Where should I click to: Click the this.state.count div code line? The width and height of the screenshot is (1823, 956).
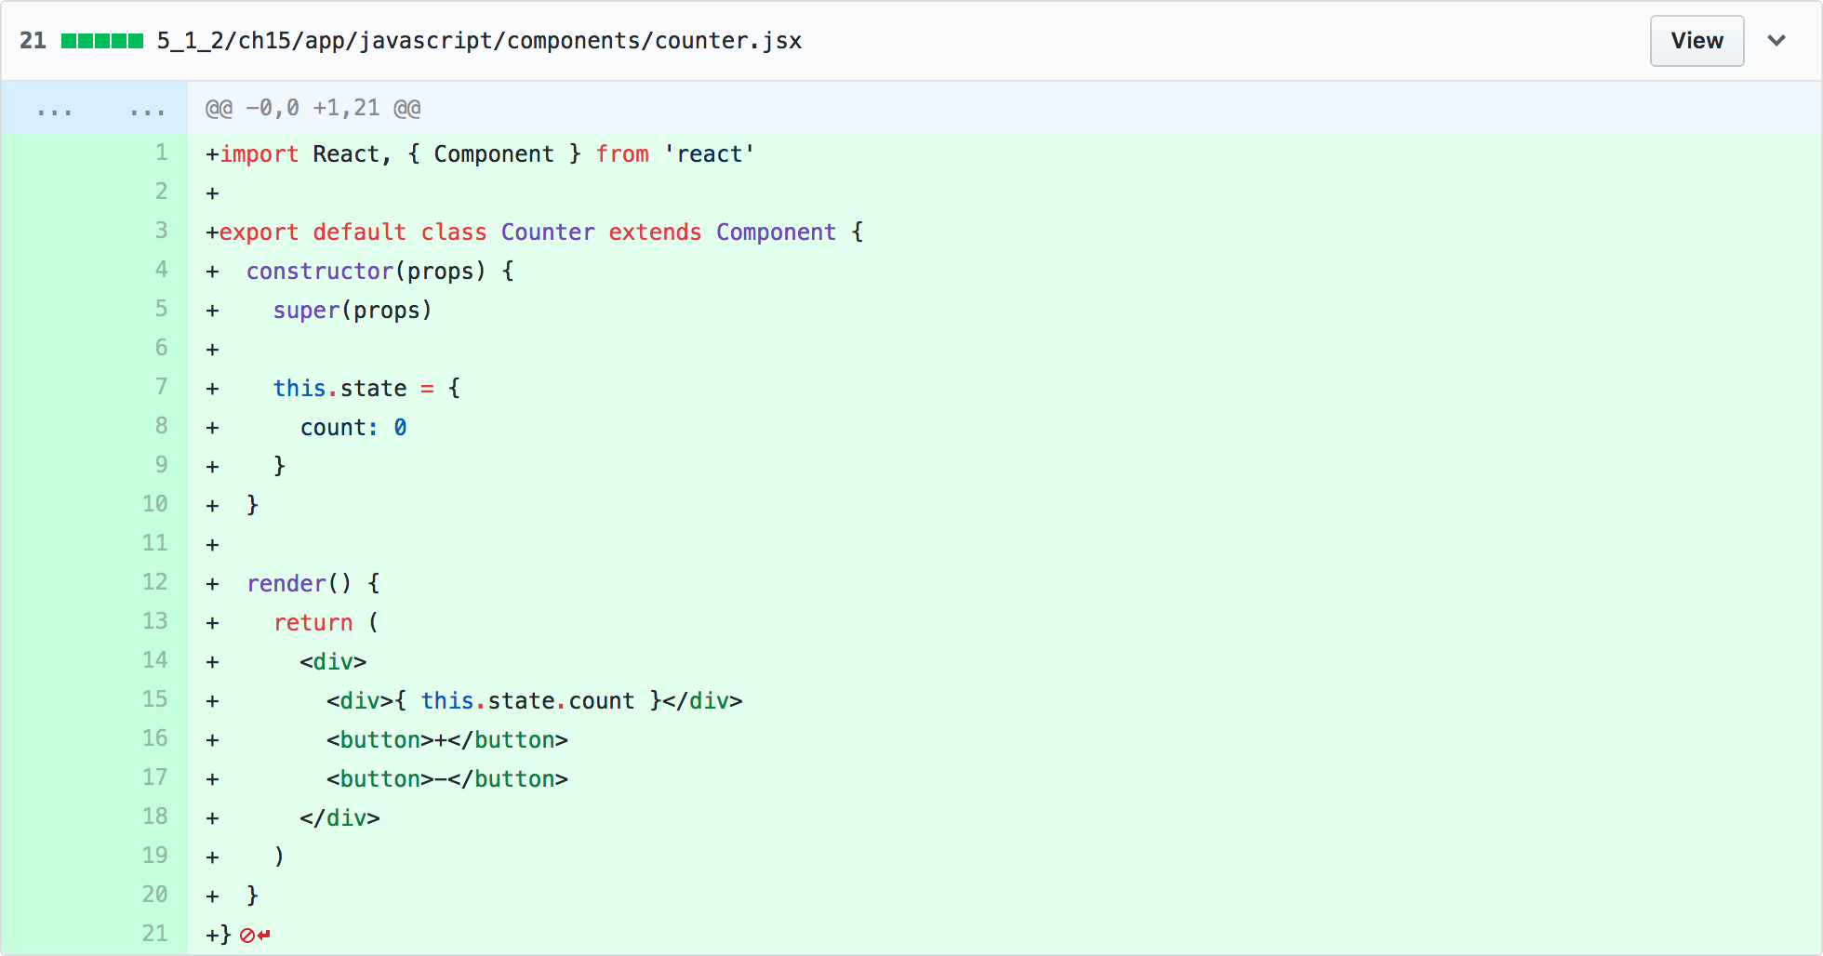[535, 699]
